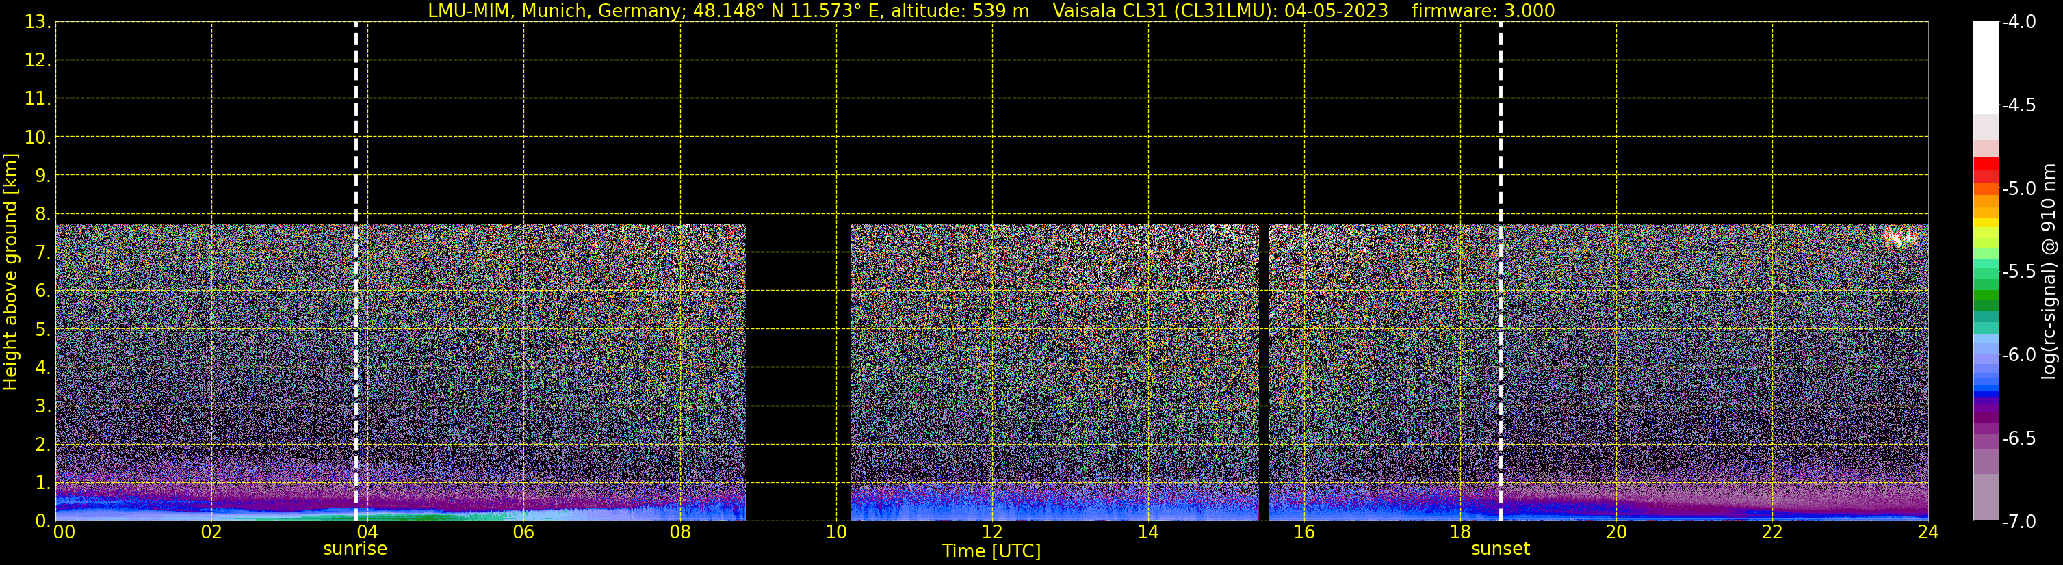Click the height axis tick label '1.'

(42, 484)
